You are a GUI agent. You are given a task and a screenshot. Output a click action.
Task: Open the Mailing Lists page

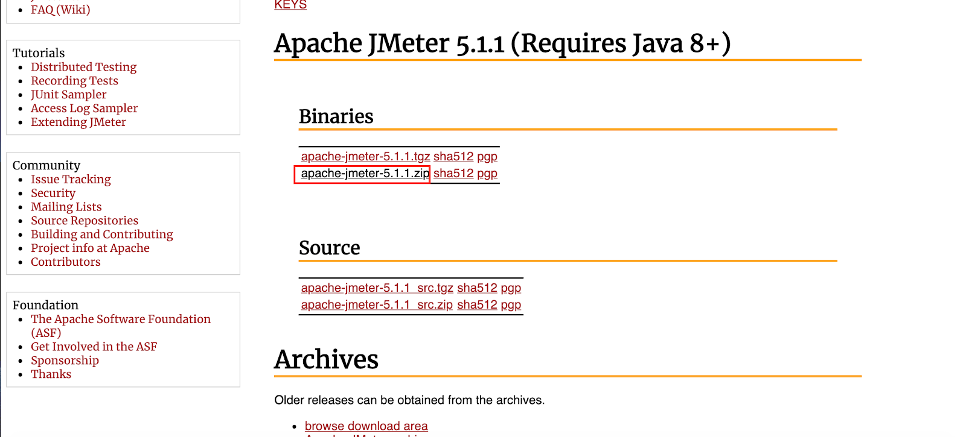point(66,206)
